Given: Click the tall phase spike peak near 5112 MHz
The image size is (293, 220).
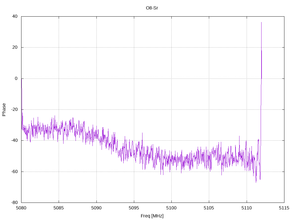Looking at the screenshot, I should click(261, 23).
